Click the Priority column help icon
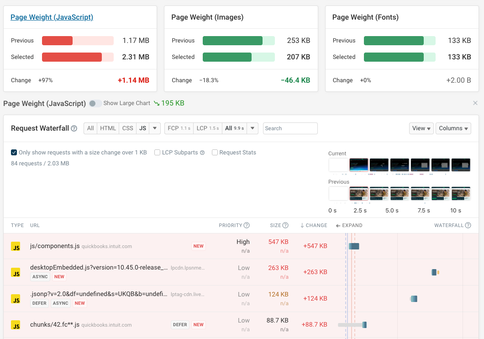This screenshot has width=484, height=339. tap(247, 225)
